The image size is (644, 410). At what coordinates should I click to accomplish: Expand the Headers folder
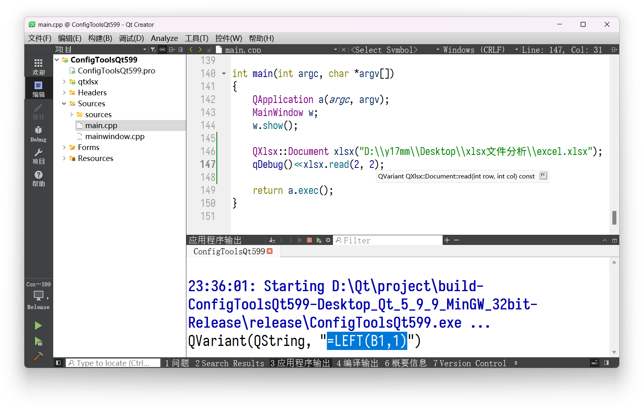[64, 92]
